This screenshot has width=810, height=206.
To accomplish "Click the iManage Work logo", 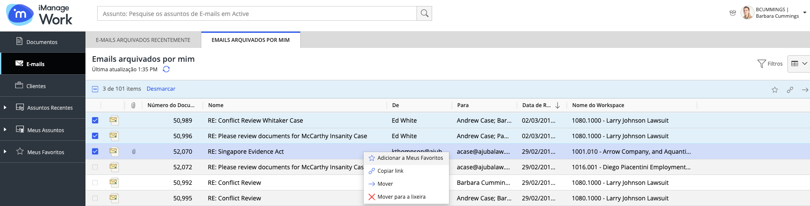I will (x=39, y=15).
